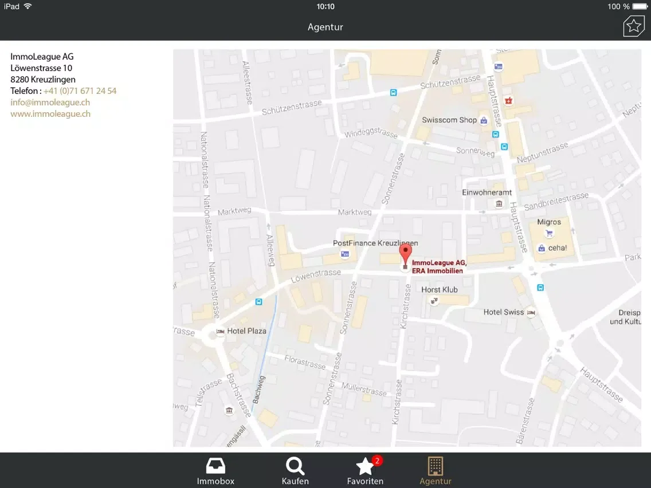Open the Favoriten tab
Viewport: 651px width, 488px height.
[x=365, y=471]
